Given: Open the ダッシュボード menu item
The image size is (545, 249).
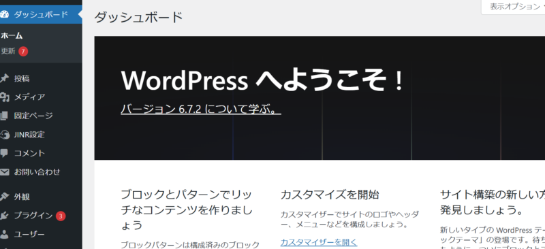Looking at the screenshot, I should point(41,14).
